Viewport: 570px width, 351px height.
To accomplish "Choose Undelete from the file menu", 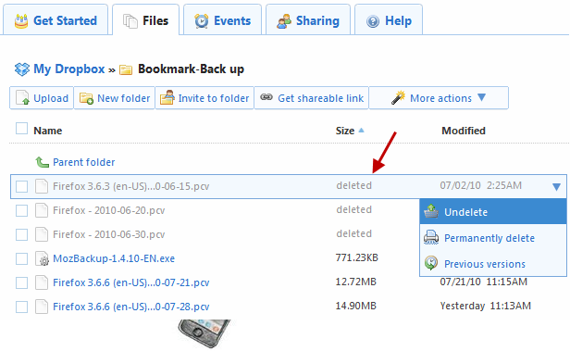I will [493, 211].
